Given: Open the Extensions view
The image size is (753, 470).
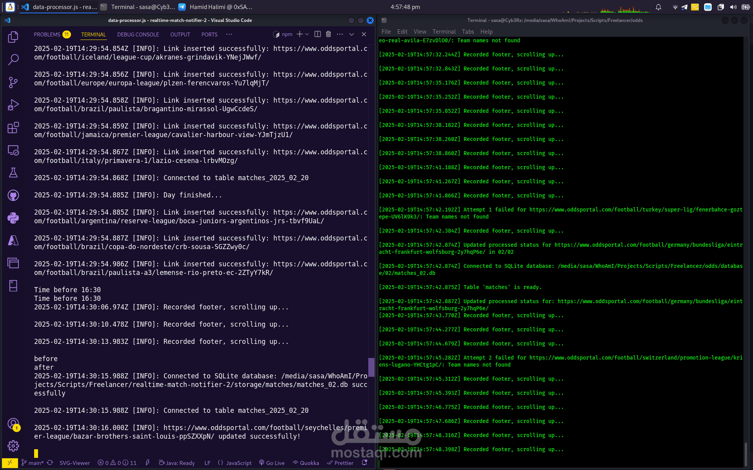Looking at the screenshot, I should pyautogui.click(x=13, y=128).
